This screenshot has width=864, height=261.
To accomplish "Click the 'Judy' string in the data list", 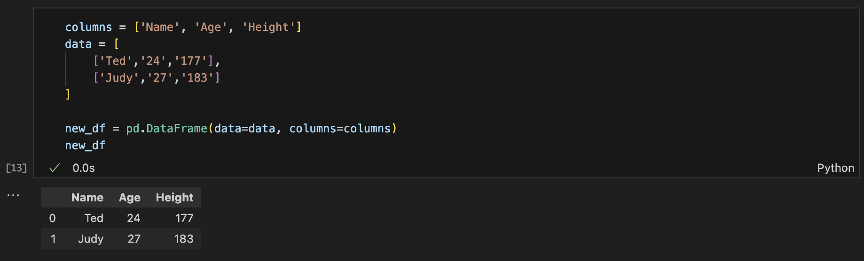I will point(119,78).
